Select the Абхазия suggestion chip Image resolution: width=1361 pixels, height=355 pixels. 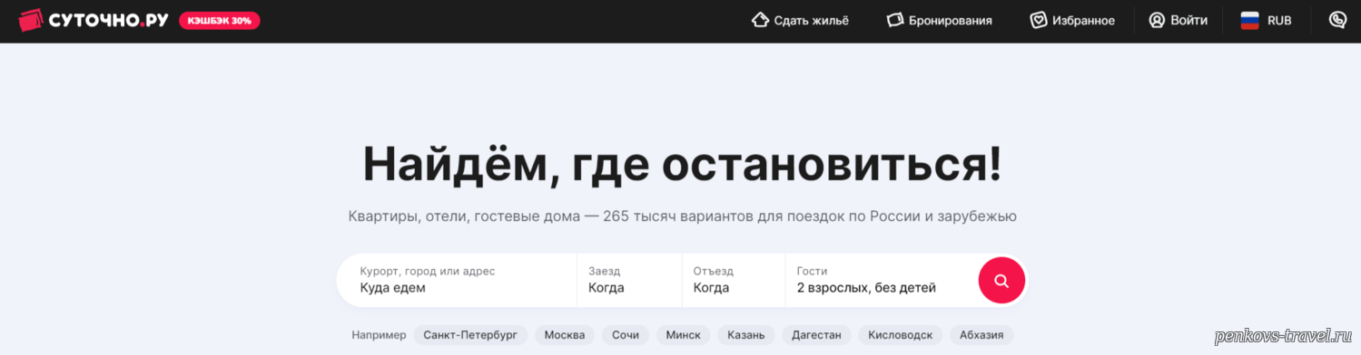pos(981,335)
